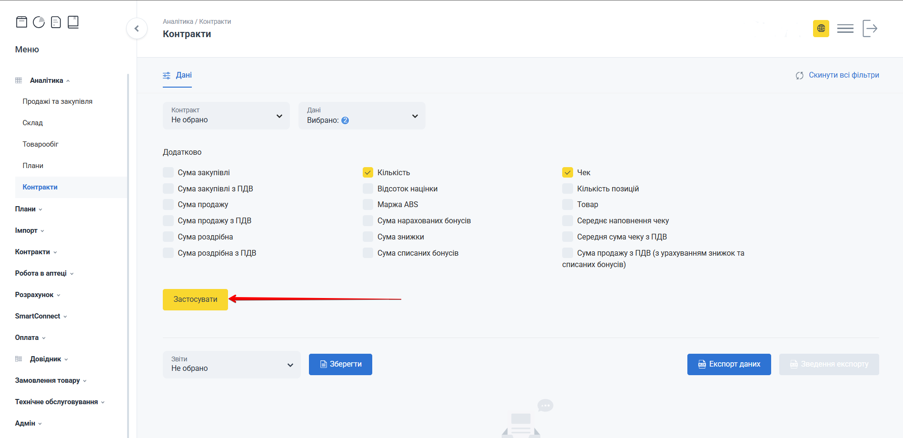The image size is (903, 438).
Task: Open the Звіти dropdown
Action: 231,364
